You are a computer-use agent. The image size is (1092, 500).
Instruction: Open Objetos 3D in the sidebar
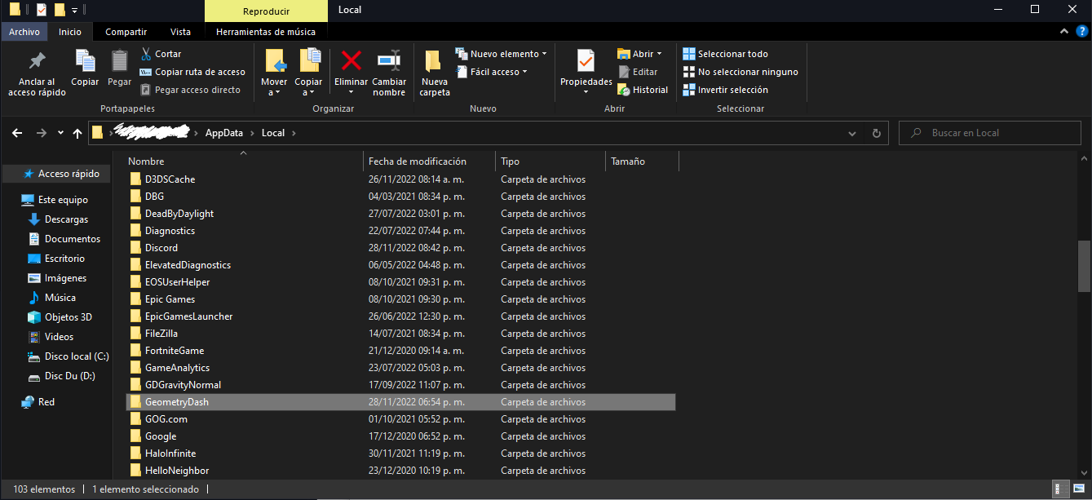click(69, 317)
